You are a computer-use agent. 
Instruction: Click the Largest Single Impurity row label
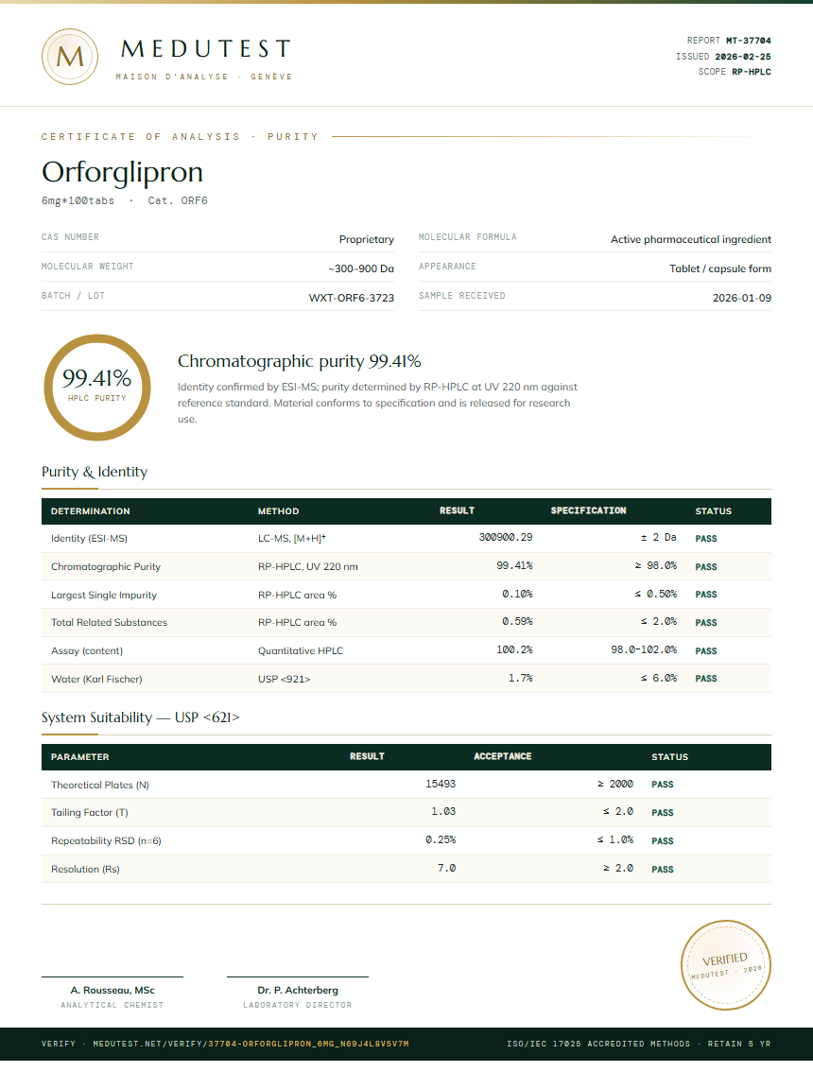(103, 596)
